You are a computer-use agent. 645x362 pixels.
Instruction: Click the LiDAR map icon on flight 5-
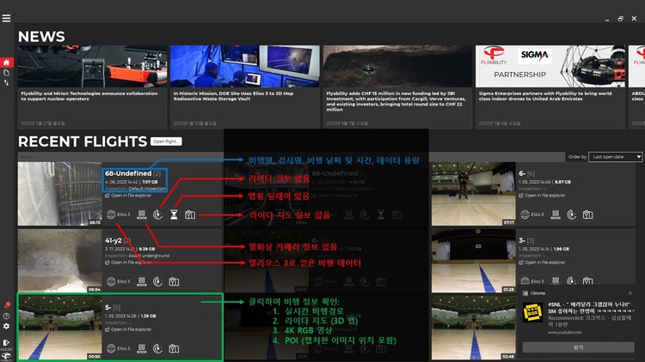pyautogui.click(x=174, y=348)
